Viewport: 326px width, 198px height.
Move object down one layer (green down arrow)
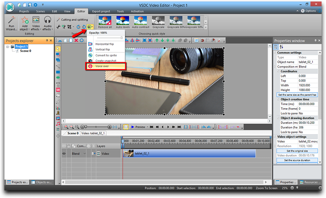162,40
